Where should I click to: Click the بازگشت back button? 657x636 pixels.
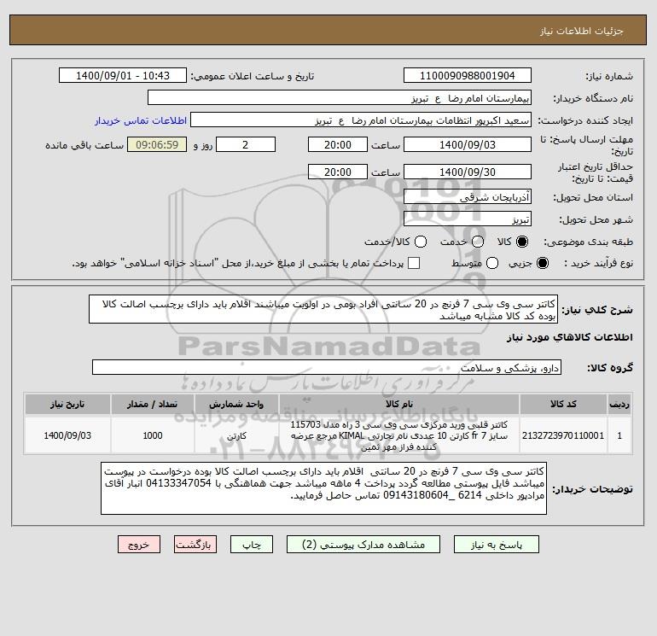click(195, 545)
